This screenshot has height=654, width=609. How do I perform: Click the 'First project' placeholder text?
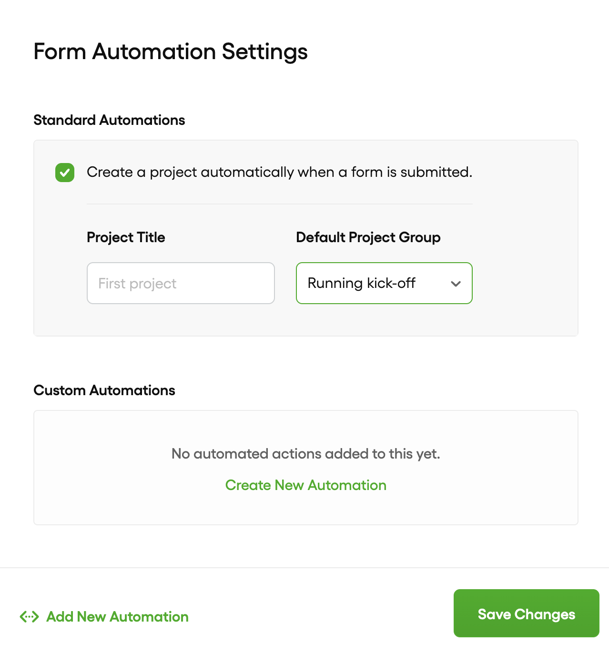pyautogui.click(x=137, y=284)
